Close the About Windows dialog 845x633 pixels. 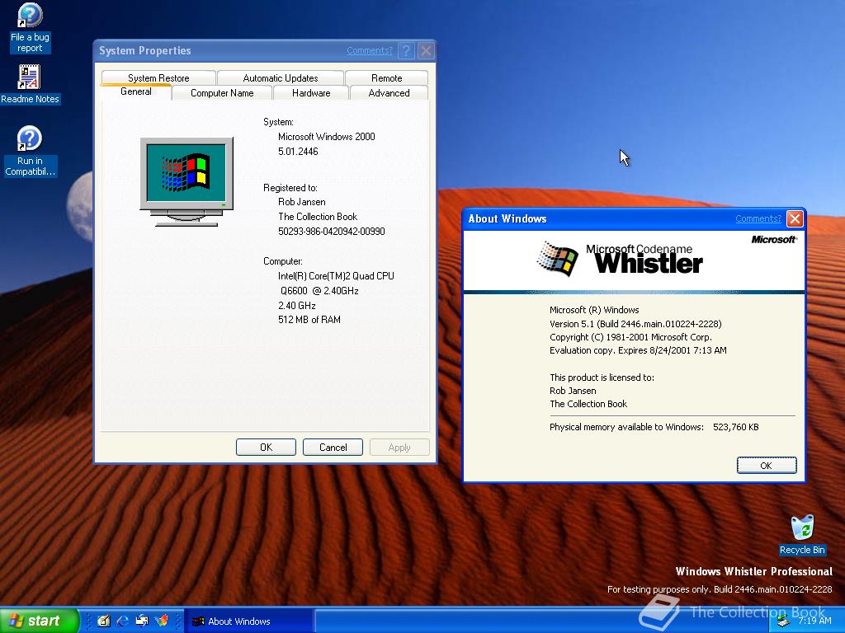pos(795,218)
